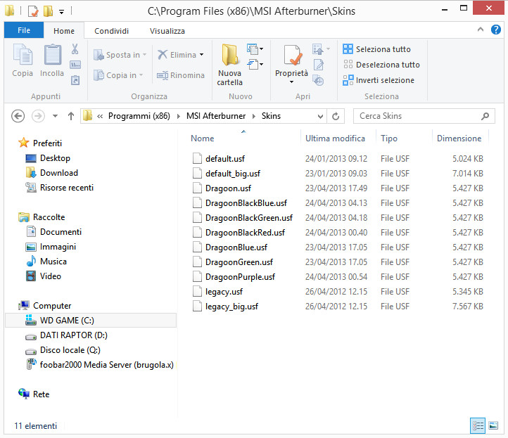Open Documenti library
Screen dimensions: 508x438
click(x=61, y=232)
